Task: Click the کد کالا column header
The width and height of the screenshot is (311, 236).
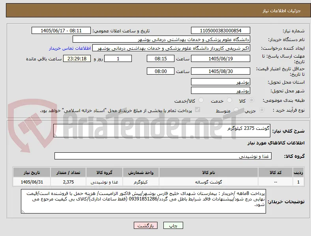Action: 275,172
